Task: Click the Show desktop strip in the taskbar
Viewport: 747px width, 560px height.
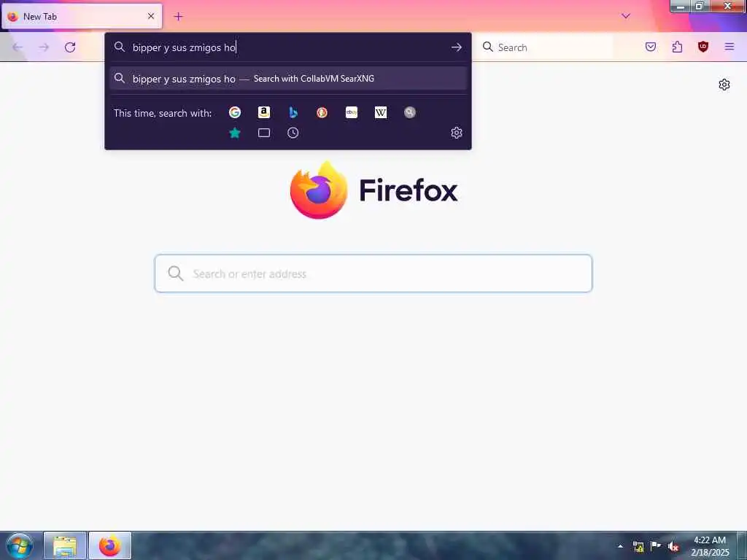Action: click(742, 546)
